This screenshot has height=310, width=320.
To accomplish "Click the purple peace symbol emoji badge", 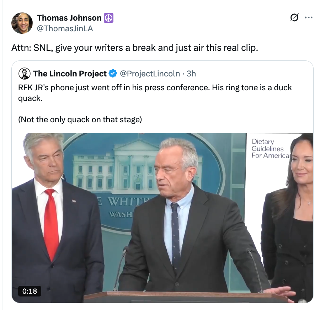I will pos(108,18).
